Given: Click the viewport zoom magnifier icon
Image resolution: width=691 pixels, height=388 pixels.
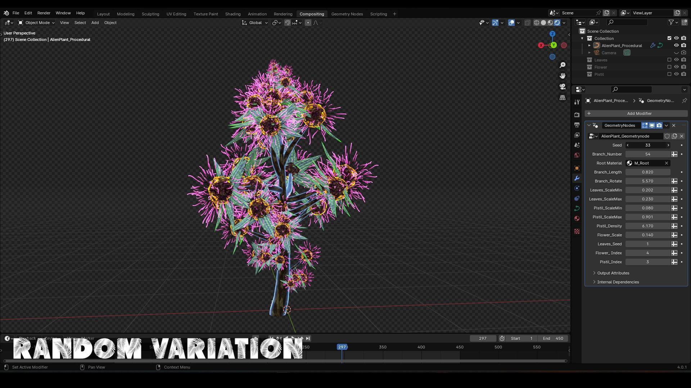Looking at the screenshot, I should click(563, 65).
